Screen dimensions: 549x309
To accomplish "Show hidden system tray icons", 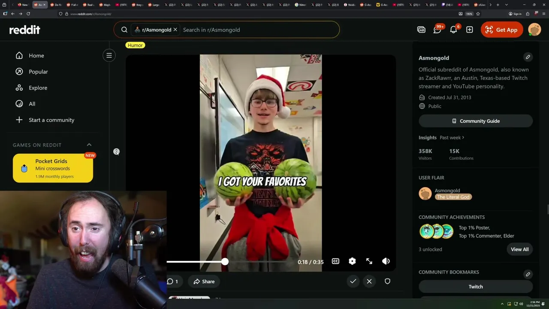I will pos(502,304).
